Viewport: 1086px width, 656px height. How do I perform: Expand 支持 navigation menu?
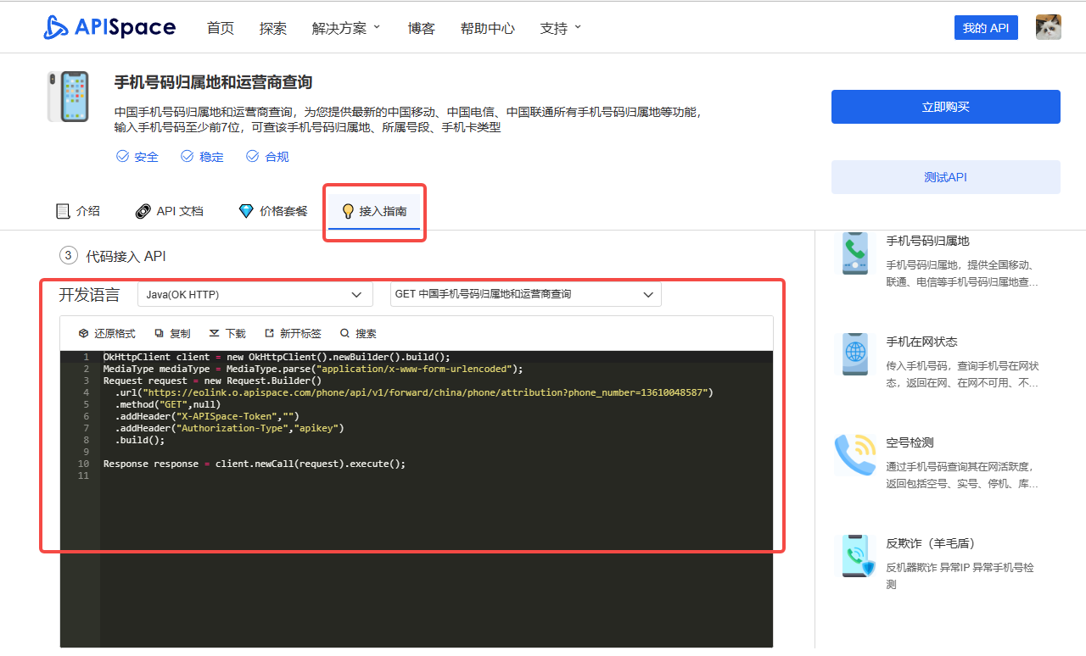(561, 28)
